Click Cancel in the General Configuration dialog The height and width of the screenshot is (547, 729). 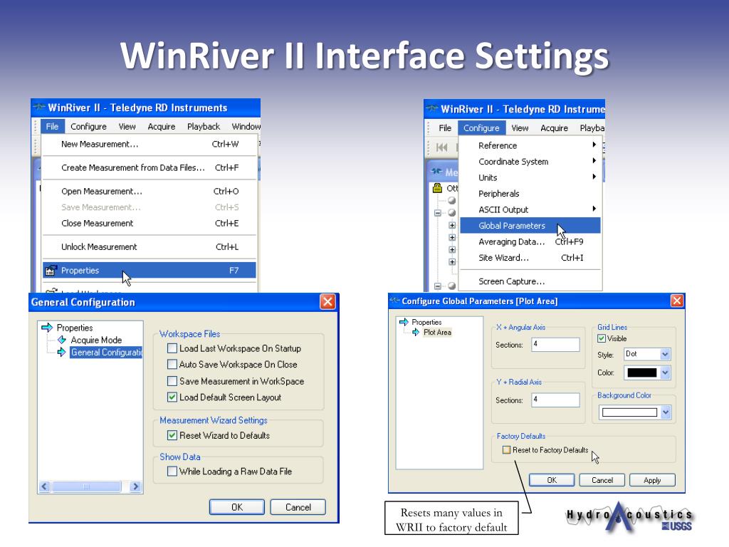pyautogui.click(x=298, y=507)
